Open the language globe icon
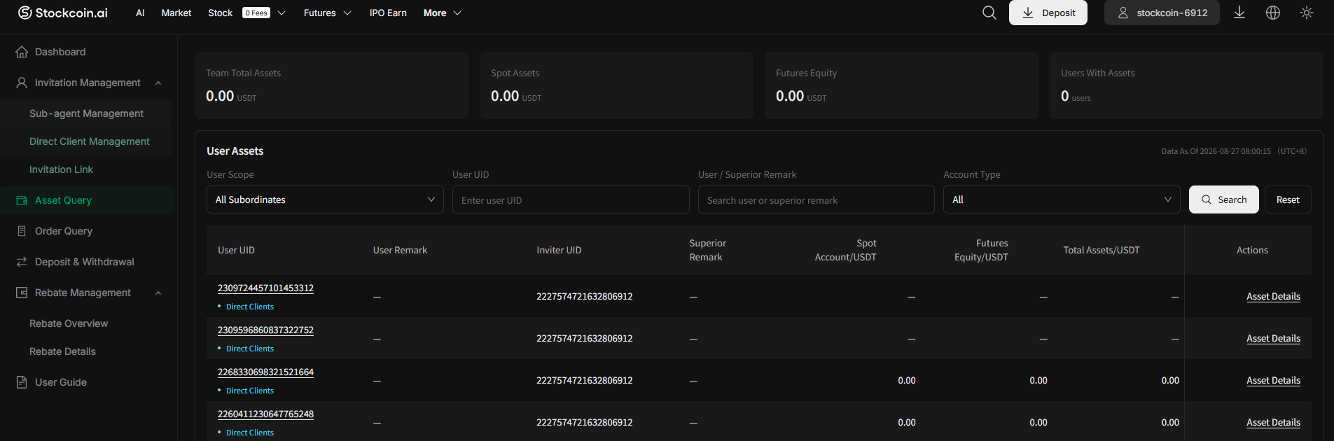 [1273, 13]
